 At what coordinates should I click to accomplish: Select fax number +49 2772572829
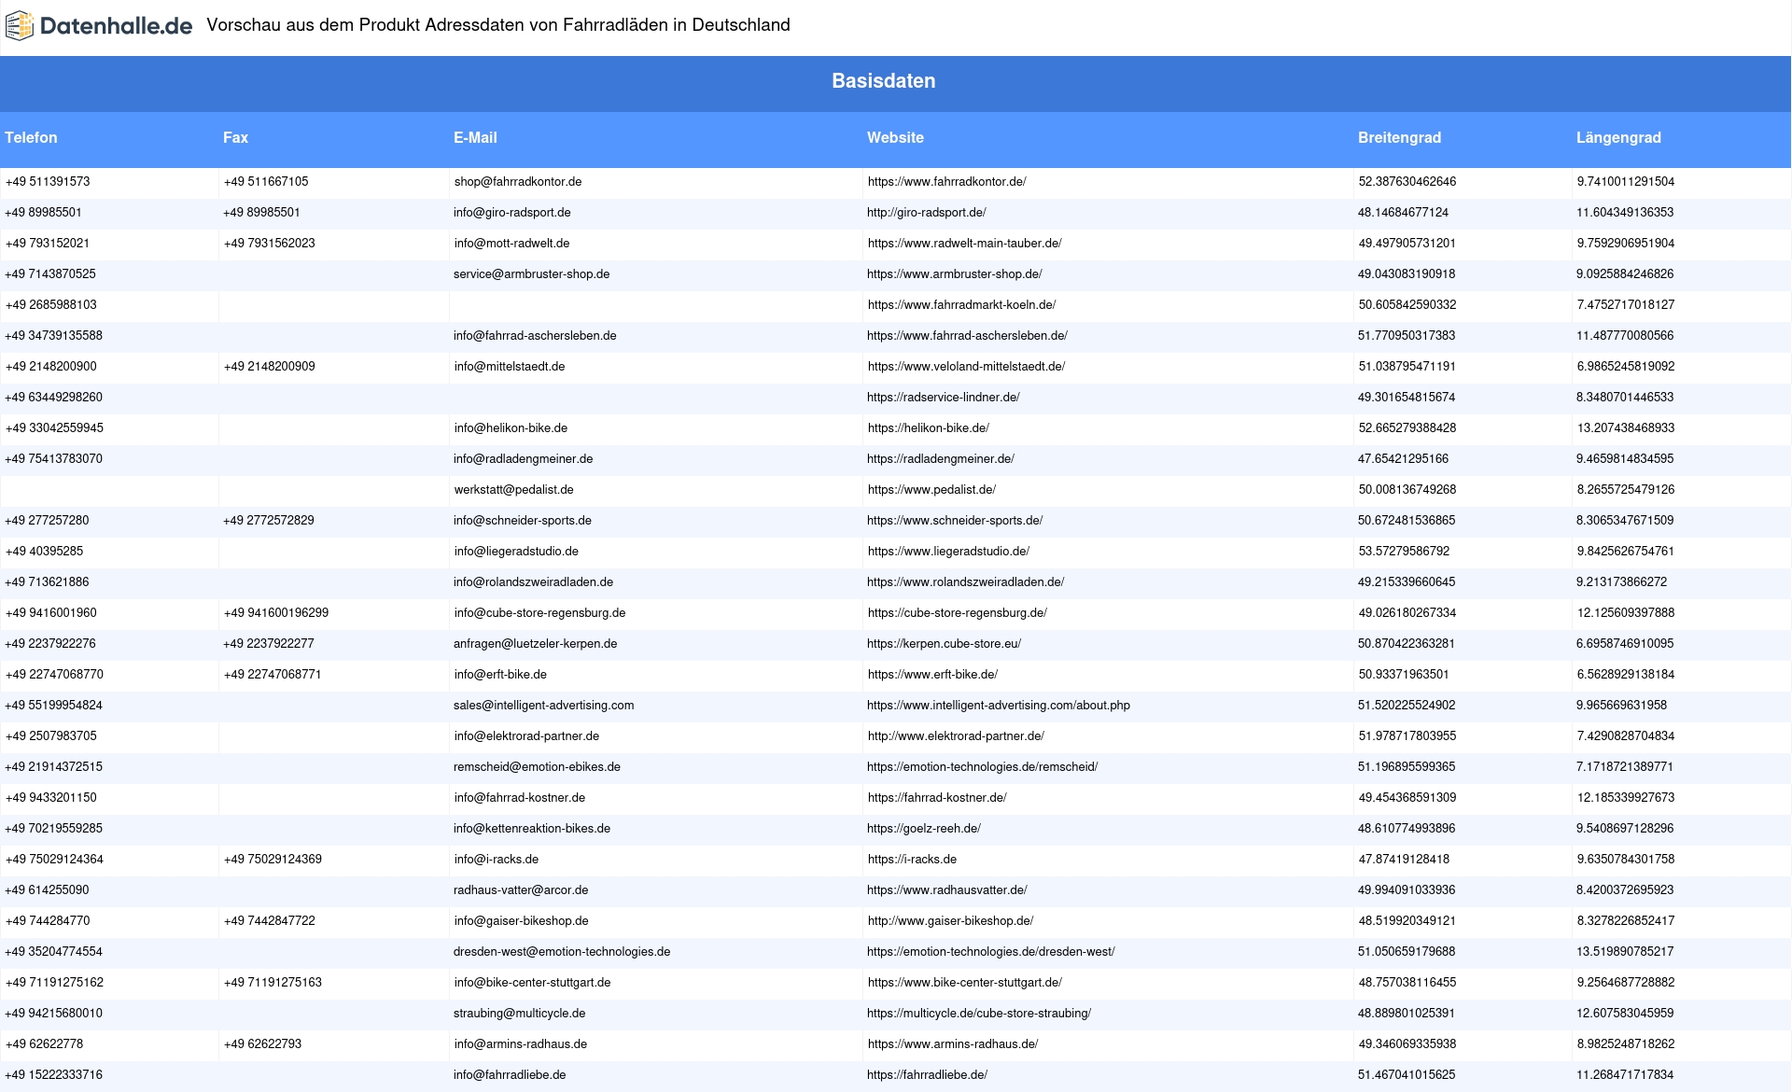pyautogui.click(x=269, y=521)
